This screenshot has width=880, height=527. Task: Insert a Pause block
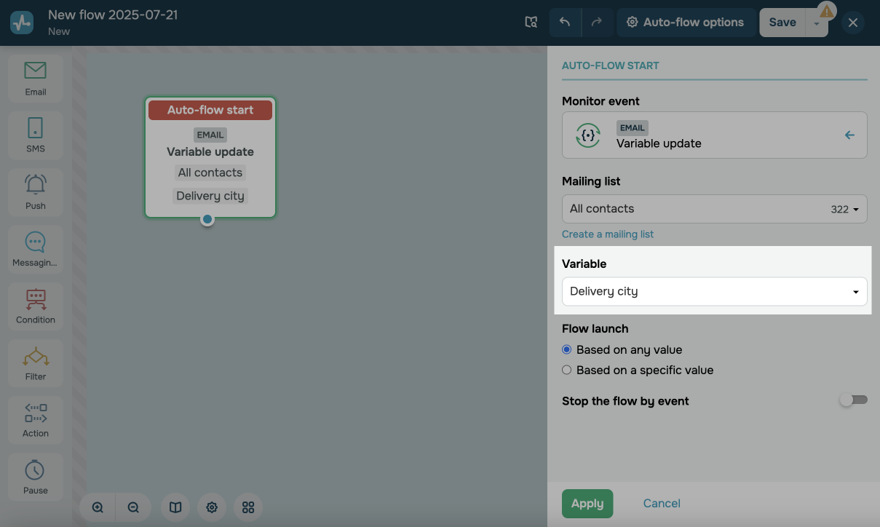pyautogui.click(x=35, y=476)
